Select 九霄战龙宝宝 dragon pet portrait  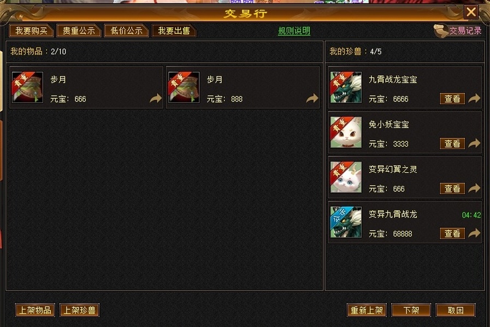click(346, 87)
